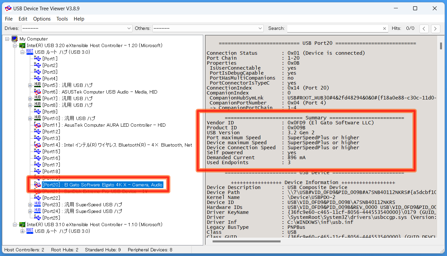
Task: Expand the Port24 SuperSpeed USB hub node
Action: [30, 211]
